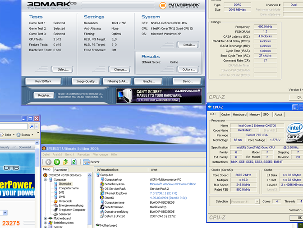303x228 pixels.
Task: Open the Datei menu in EVEREST
Action: [46, 155]
